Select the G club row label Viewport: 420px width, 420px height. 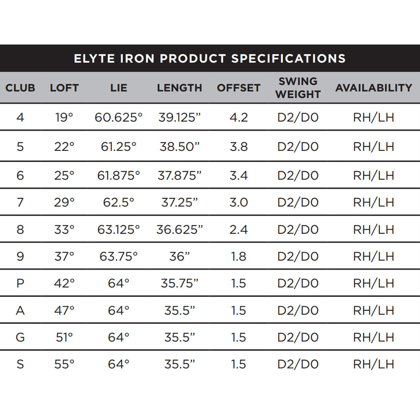point(20,337)
